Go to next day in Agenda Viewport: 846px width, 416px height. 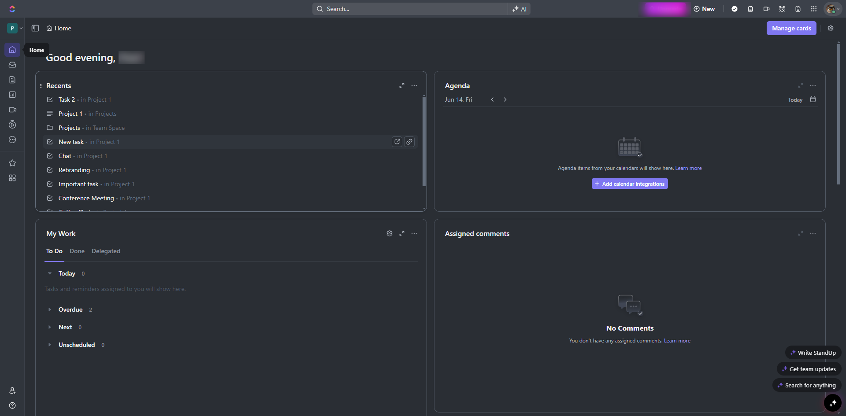click(505, 99)
